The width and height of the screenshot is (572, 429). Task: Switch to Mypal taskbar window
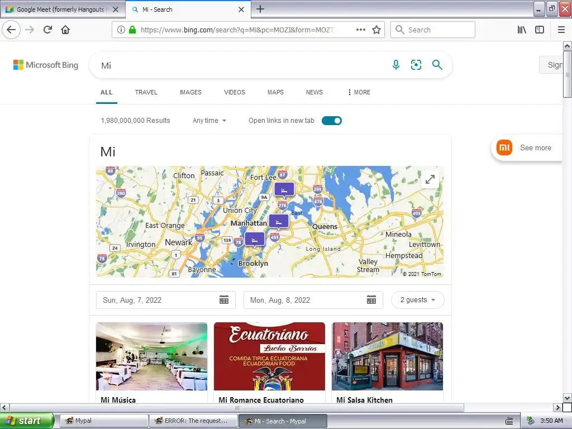103,421
